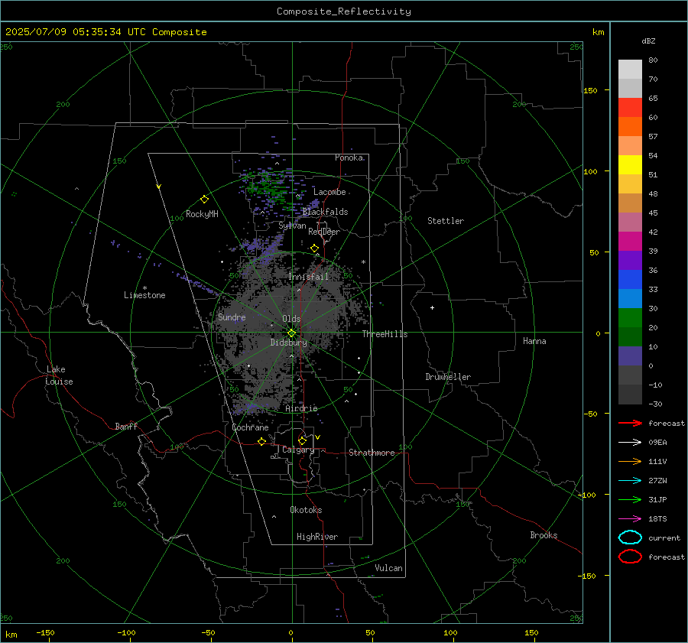688x643 pixels.
Task: Click the Vulcan city label
Action: coord(388,568)
